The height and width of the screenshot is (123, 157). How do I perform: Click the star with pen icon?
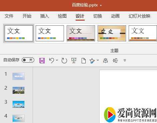pos(92,61)
